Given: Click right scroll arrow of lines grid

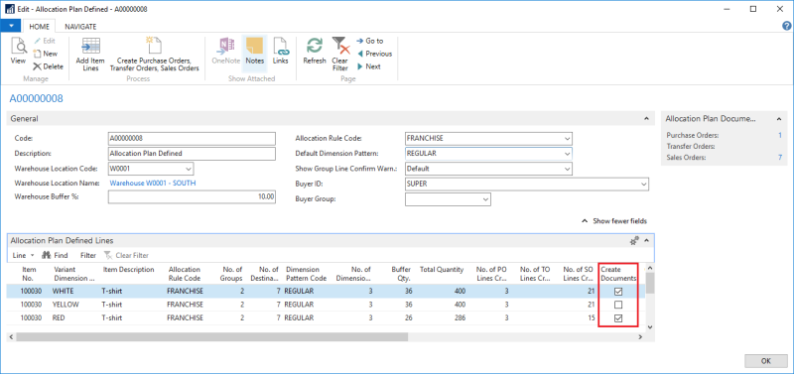Looking at the screenshot, I should (640, 336).
